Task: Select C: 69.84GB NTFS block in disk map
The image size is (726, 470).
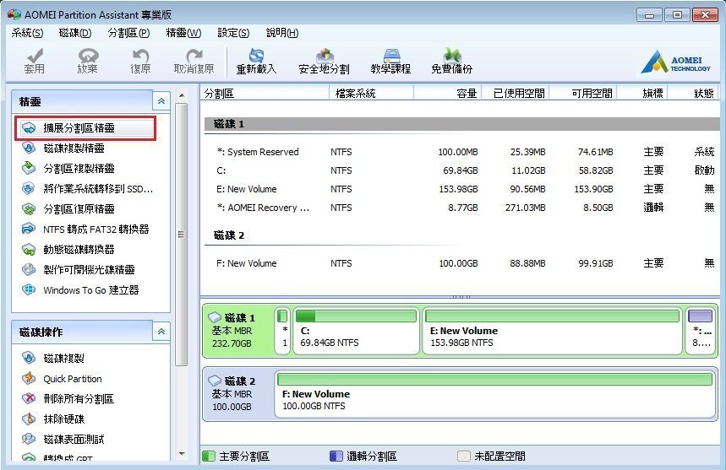Action: pos(356,331)
